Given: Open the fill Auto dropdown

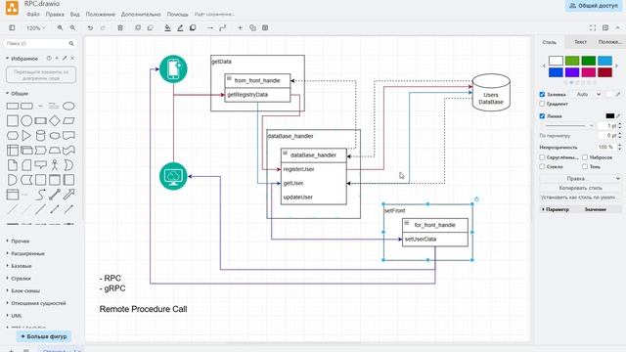Looking at the screenshot, I should tap(588, 95).
